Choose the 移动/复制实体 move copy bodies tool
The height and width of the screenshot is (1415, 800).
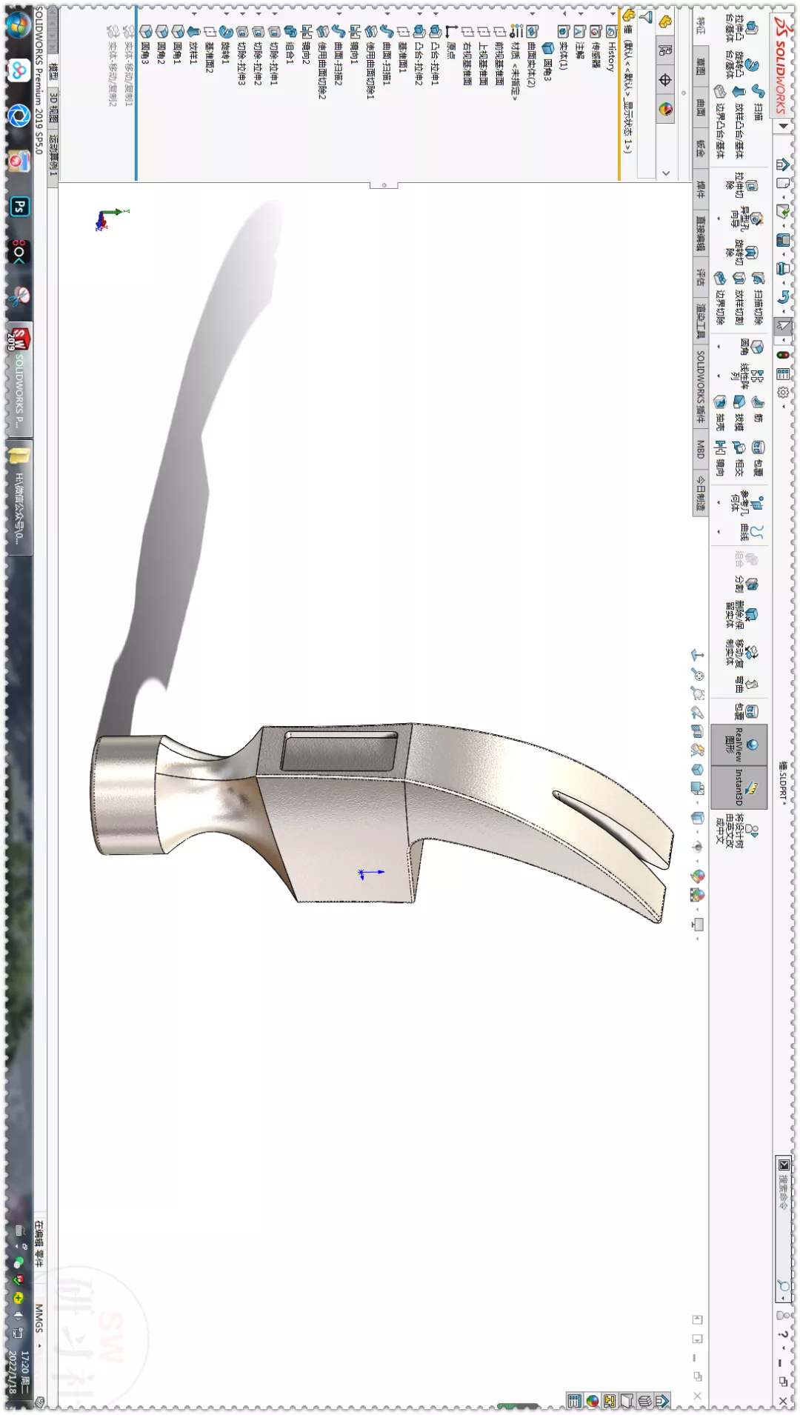pyautogui.click(x=741, y=652)
